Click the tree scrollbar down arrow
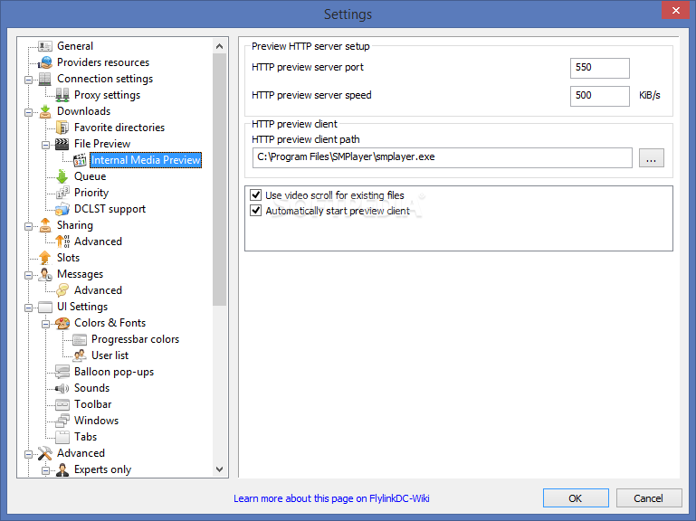 (x=219, y=469)
